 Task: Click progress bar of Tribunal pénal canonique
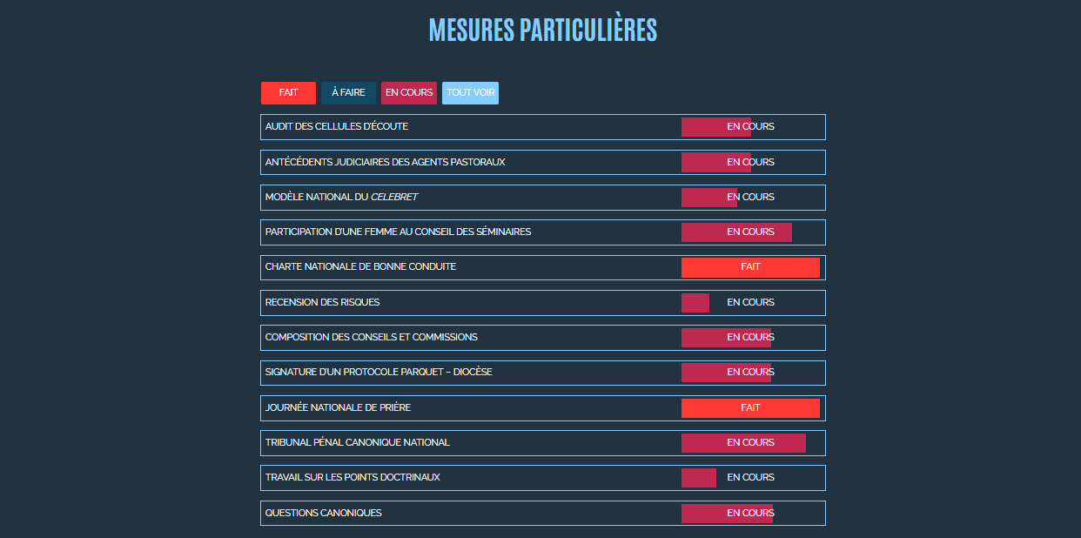point(743,443)
